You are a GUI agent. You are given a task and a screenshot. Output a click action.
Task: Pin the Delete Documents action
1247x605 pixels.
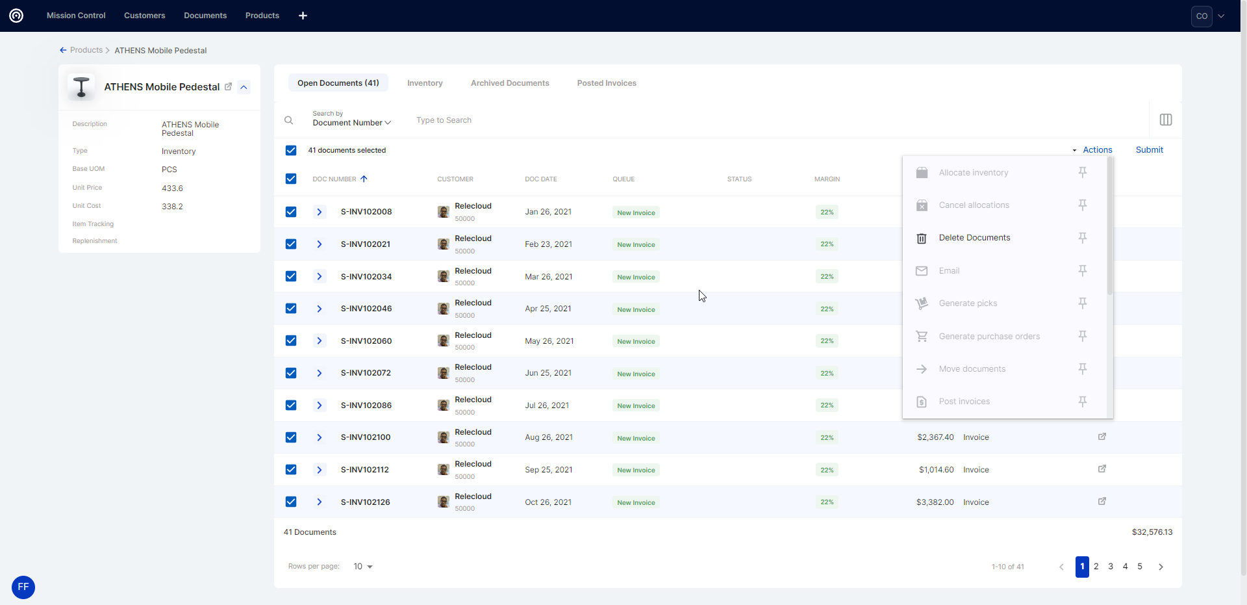point(1082,238)
